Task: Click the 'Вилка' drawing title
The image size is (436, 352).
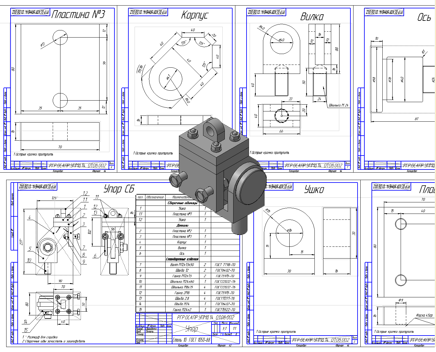Action: pos(312,16)
